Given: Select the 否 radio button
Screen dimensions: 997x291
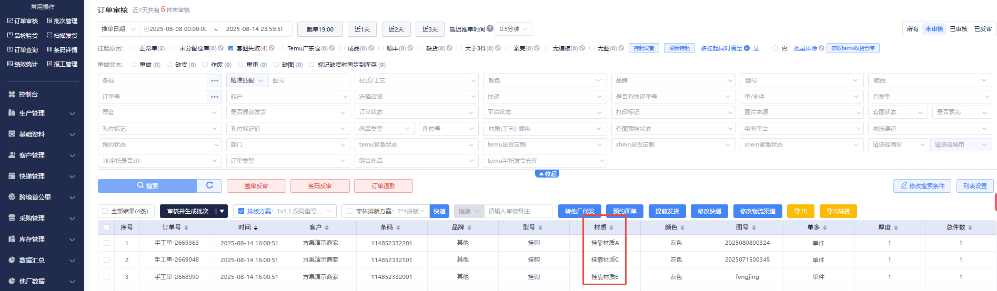Looking at the screenshot, I should (775, 48).
